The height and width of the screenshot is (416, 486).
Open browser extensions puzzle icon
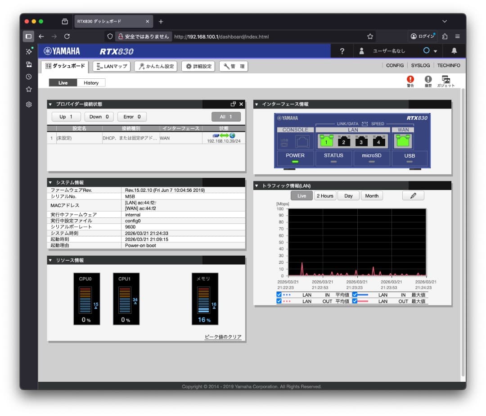(x=445, y=36)
